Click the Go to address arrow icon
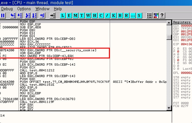 point(53,16)
